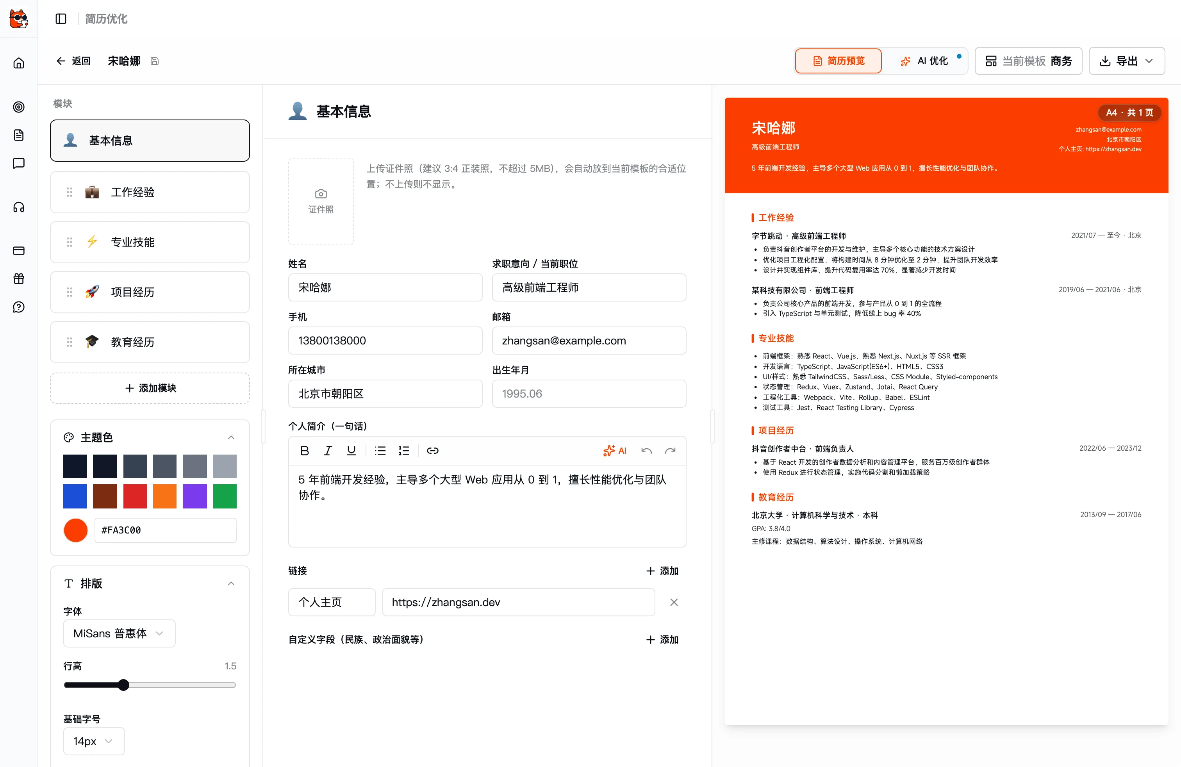Click drag handle of 项目经历 module
The width and height of the screenshot is (1181, 767).
70,292
